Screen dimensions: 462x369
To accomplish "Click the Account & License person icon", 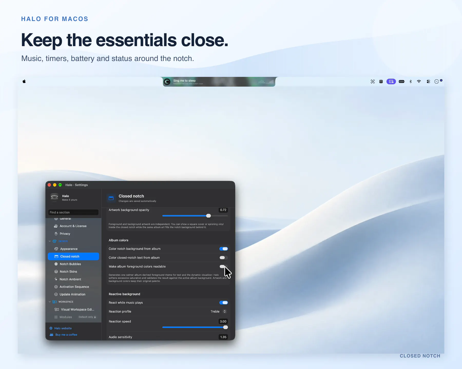I will (x=56, y=226).
